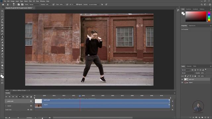
Task: Select the Crop tool
Action: click(x=2, y=22)
